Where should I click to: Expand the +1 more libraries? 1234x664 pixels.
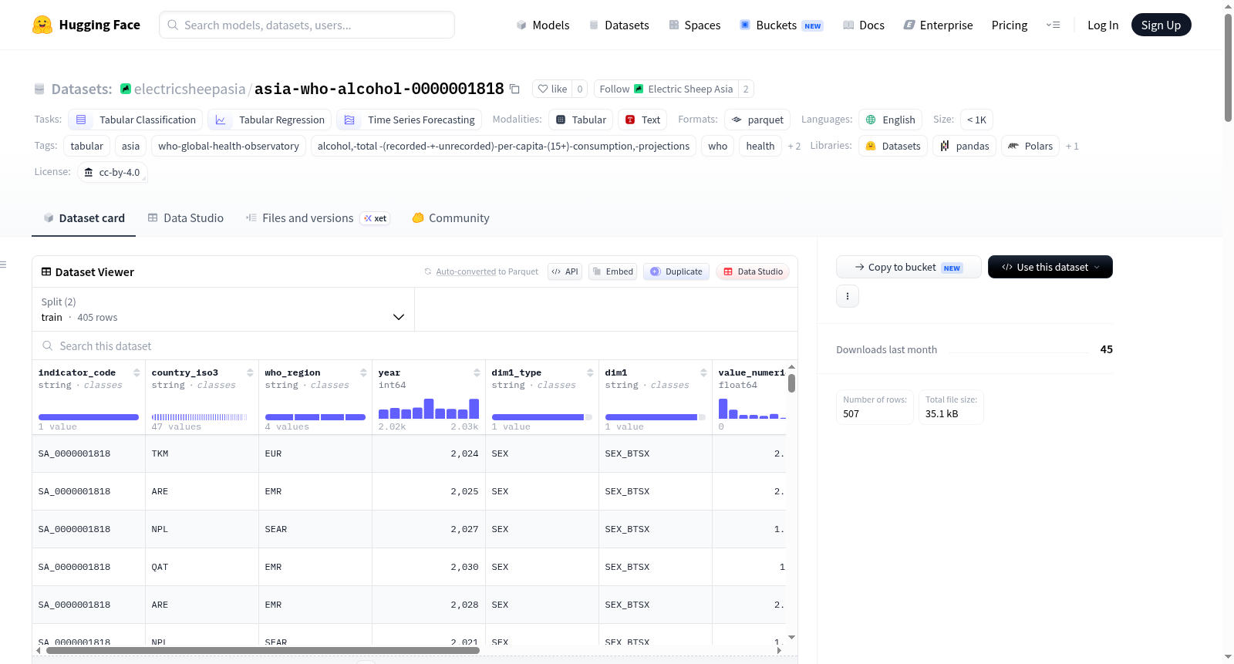tap(1072, 146)
